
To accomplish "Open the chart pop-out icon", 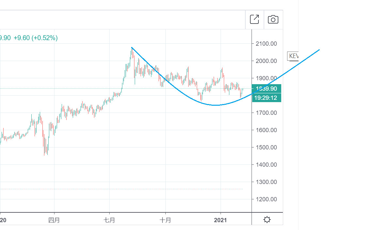I will [254, 20].
